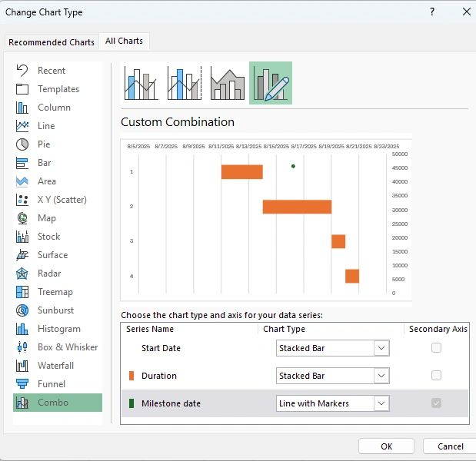Image resolution: width=476 pixels, height=461 pixels.
Task: Select the Clustered Column - Line combo icon
Action: point(141,83)
